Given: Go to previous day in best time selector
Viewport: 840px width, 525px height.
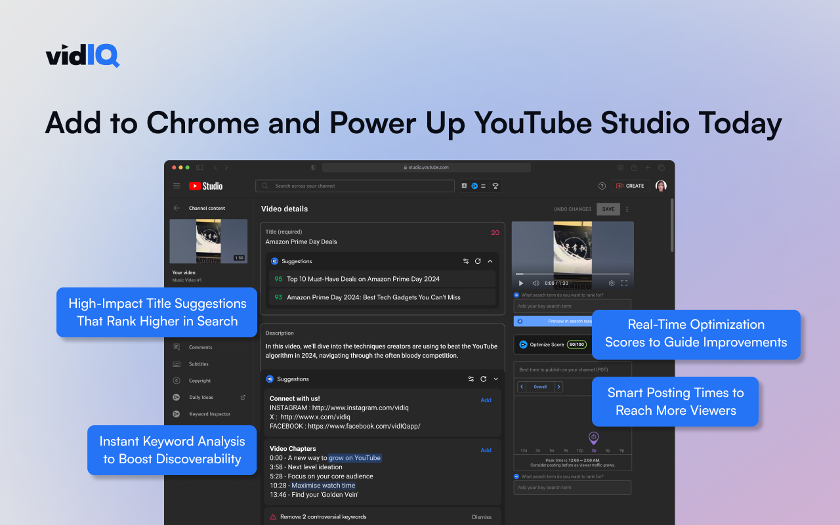Looking at the screenshot, I should [x=522, y=387].
